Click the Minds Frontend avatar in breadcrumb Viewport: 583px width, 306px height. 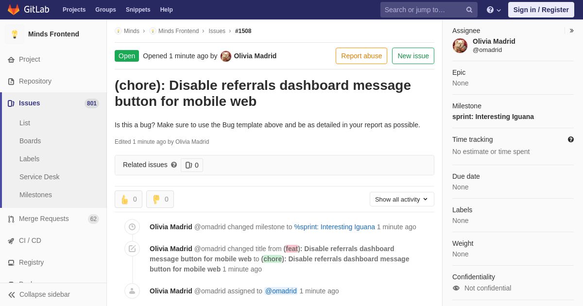[x=153, y=31]
